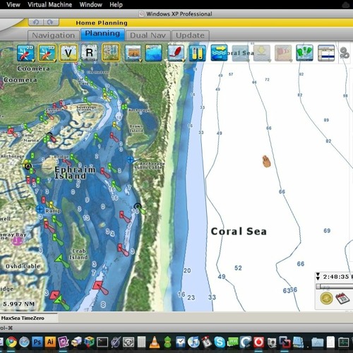Click the tidal height gauges icon

[197, 53]
